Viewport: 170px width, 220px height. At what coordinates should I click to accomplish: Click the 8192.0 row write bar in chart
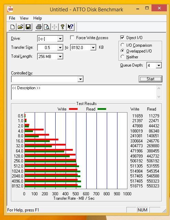51,185
